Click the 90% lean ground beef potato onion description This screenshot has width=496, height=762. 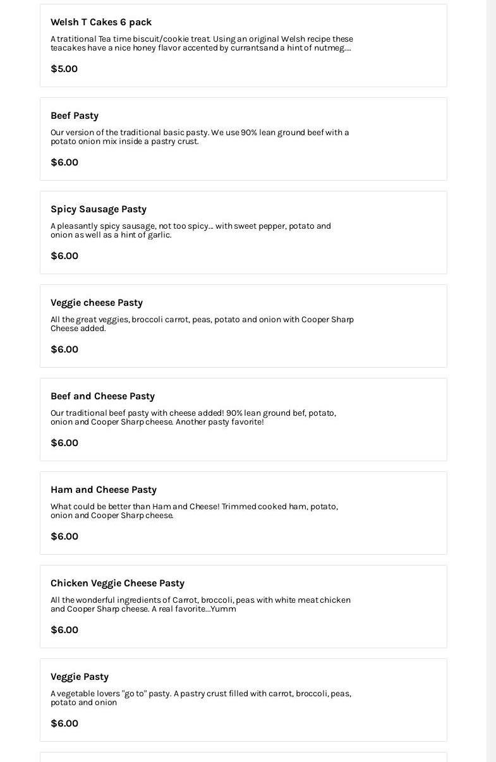tap(200, 137)
